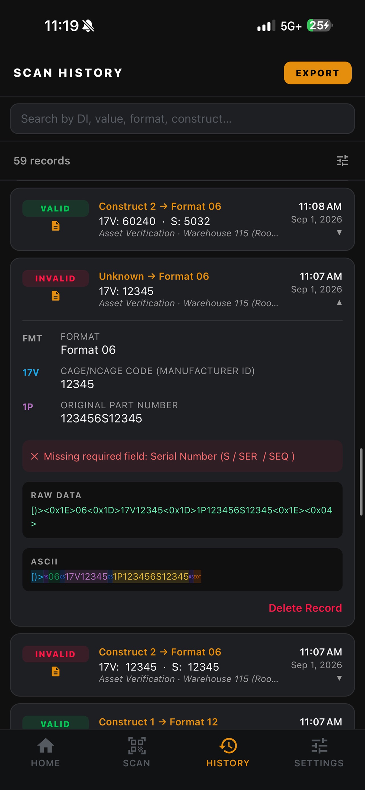Tap document icon under INVALID Unknown record

click(55, 296)
